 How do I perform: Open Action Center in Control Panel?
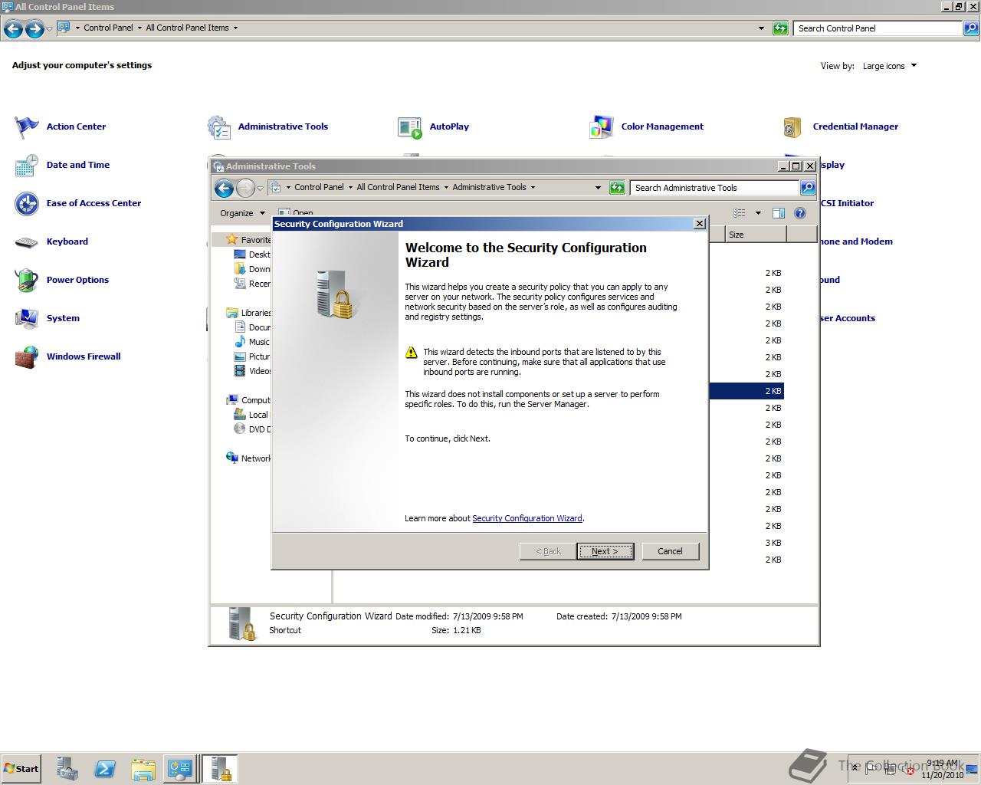76,126
